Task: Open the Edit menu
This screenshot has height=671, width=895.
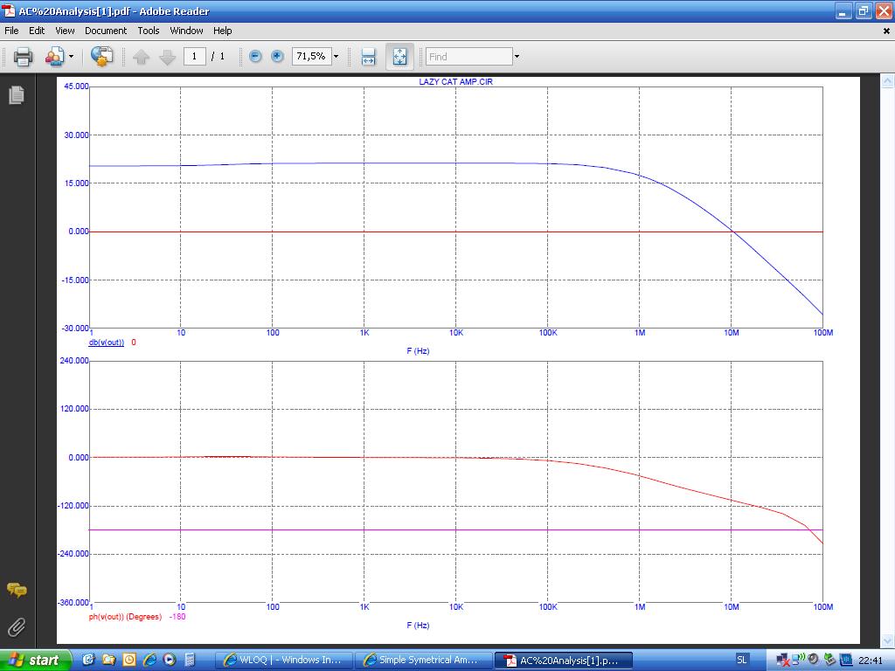Action: tap(37, 31)
